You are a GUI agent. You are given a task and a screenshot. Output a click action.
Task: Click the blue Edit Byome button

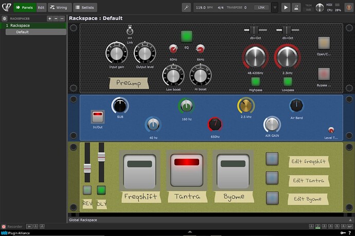[x=272, y=198]
